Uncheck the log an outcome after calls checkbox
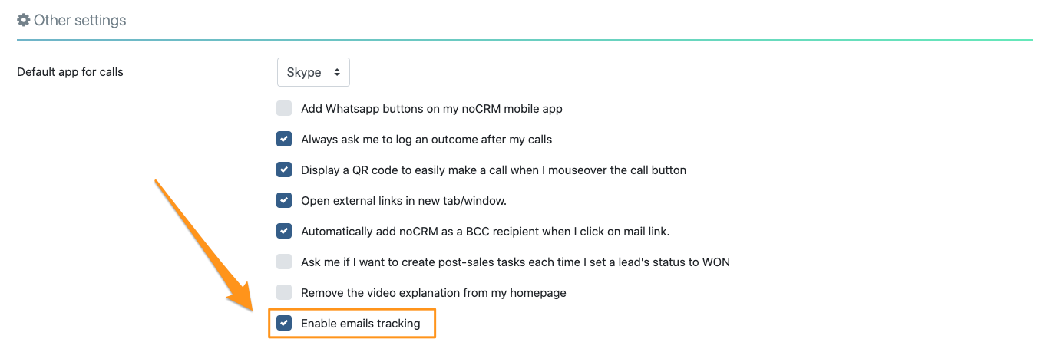This screenshot has height=339, width=1041. click(284, 139)
